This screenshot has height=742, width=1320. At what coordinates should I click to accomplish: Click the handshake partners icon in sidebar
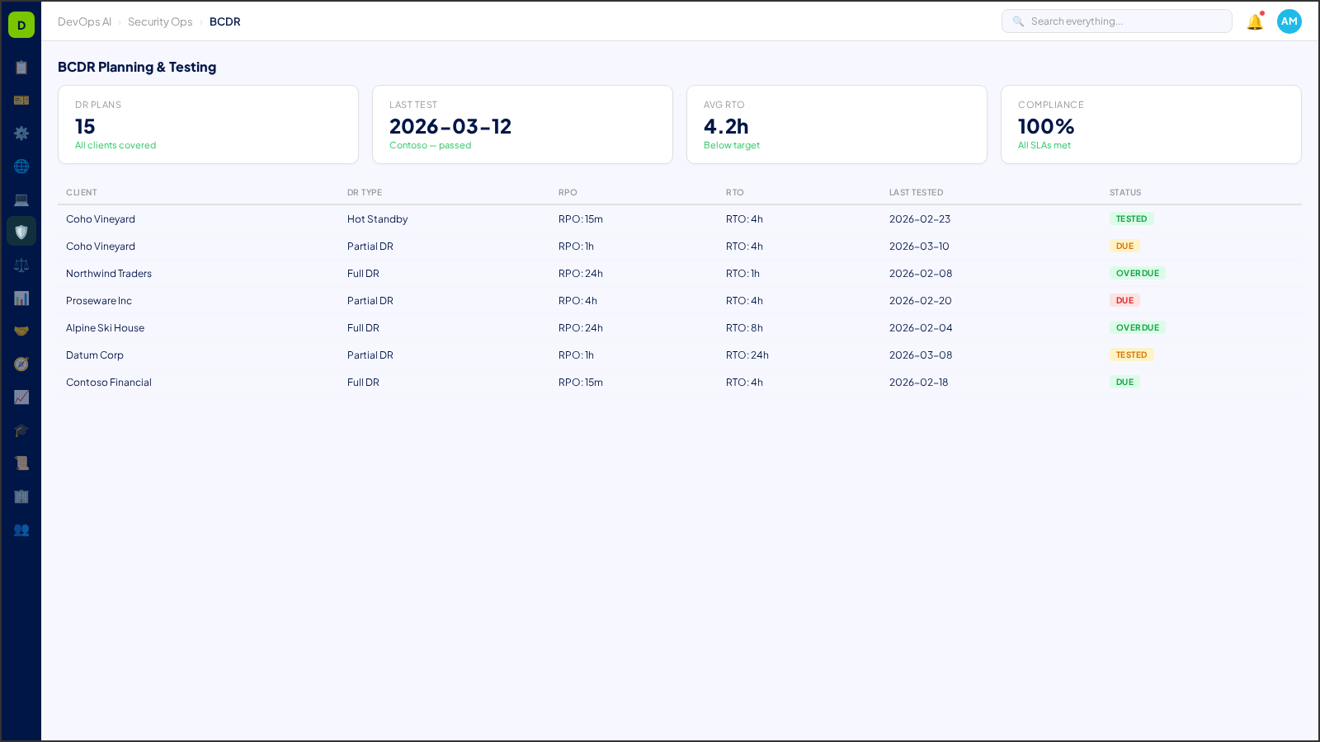tap(21, 331)
